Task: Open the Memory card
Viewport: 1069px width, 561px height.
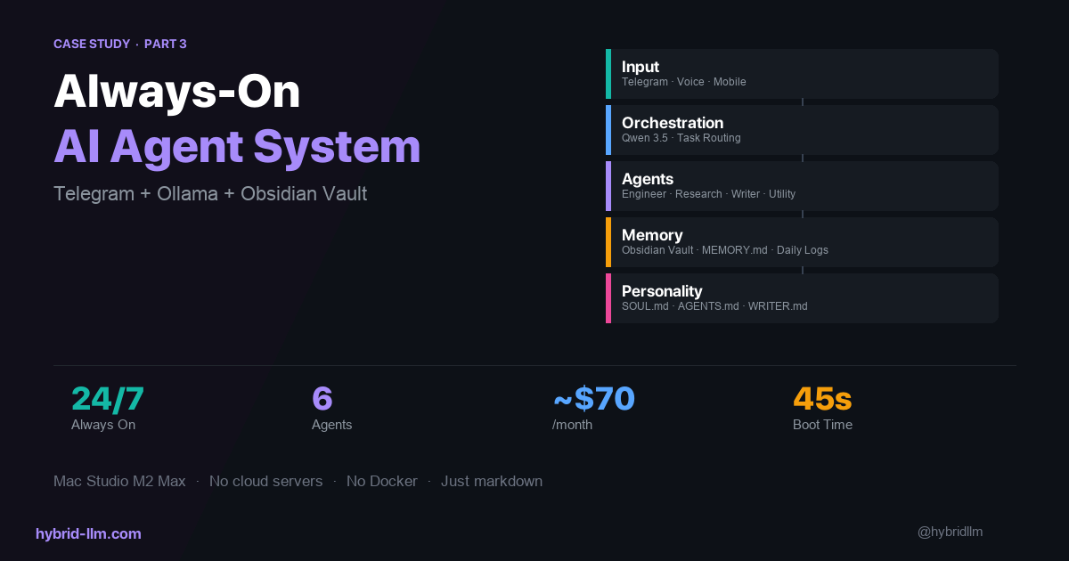Action: (x=802, y=242)
